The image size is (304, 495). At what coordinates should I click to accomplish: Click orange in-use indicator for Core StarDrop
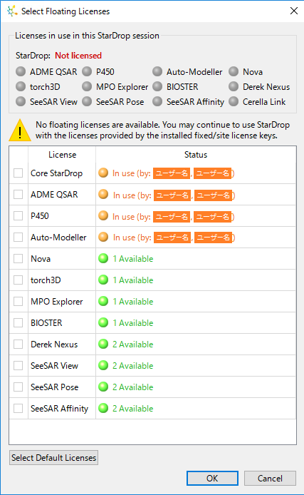(x=103, y=173)
